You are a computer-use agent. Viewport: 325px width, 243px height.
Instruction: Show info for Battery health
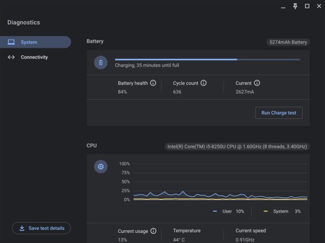point(153,83)
